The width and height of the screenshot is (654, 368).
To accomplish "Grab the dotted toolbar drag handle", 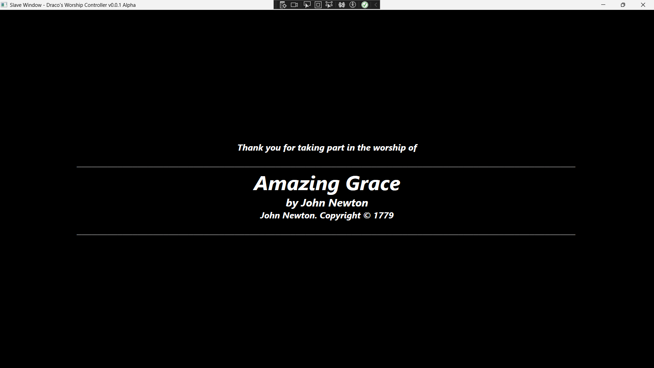I will pyautogui.click(x=276, y=5).
